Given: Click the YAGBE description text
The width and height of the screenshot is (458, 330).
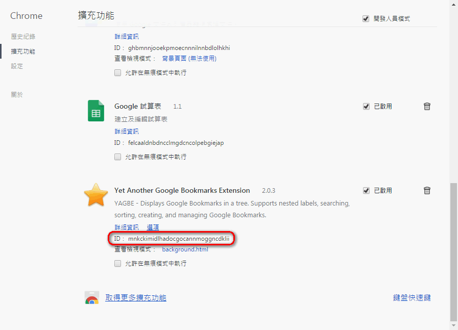Looking at the screenshot, I should 232,209.
